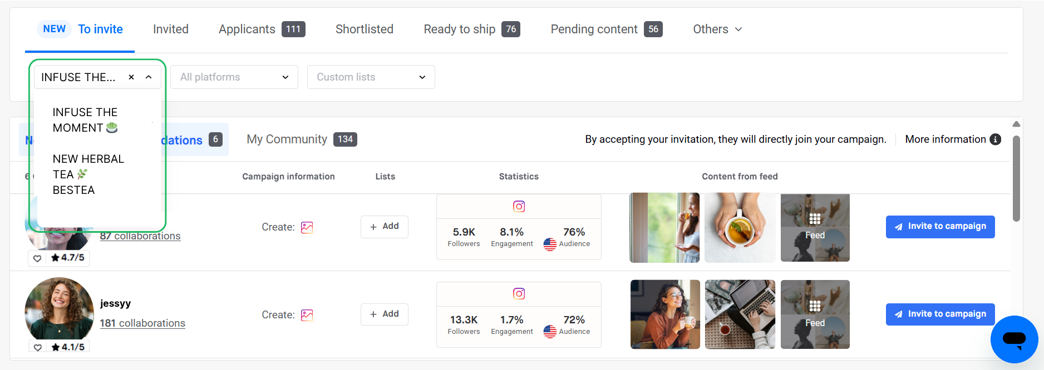Image resolution: width=1044 pixels, height=370 pixels.
Task: Open Feed grid for jessyy
Action: (x=815, y=314)
